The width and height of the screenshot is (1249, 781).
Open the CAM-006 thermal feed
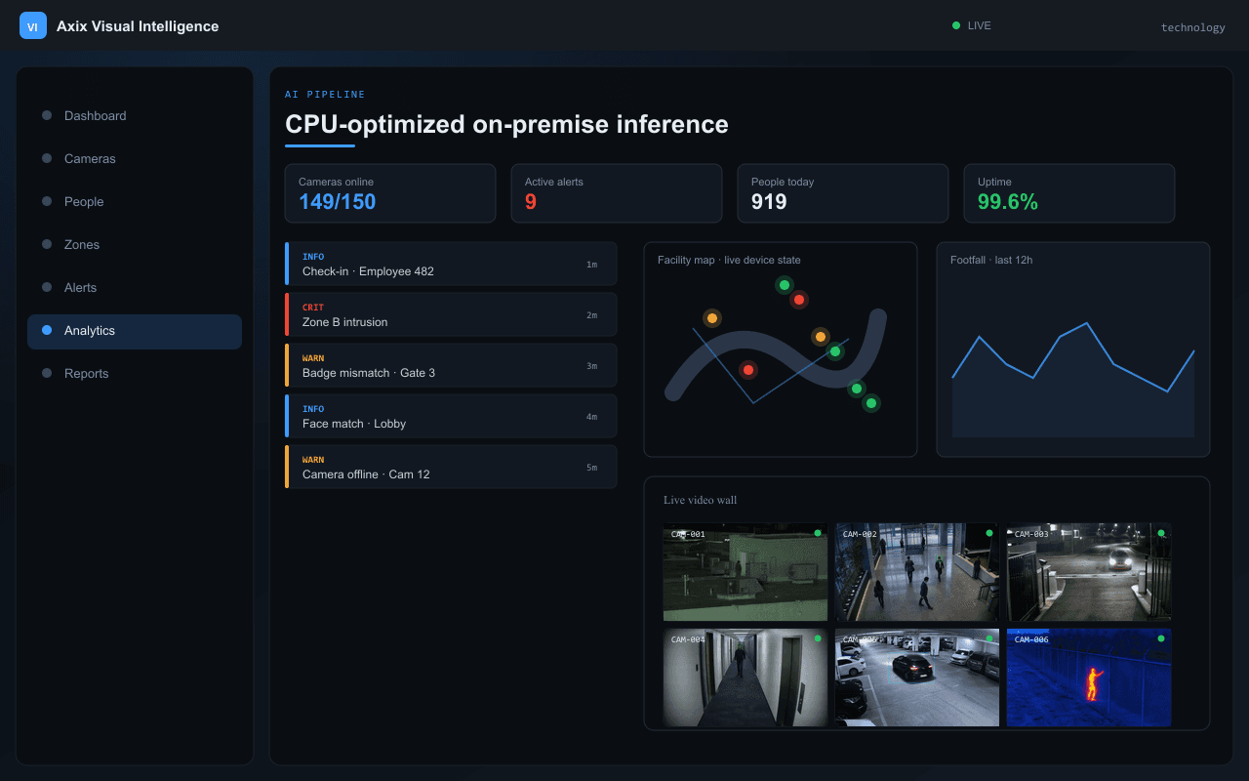pos(1089,678)
